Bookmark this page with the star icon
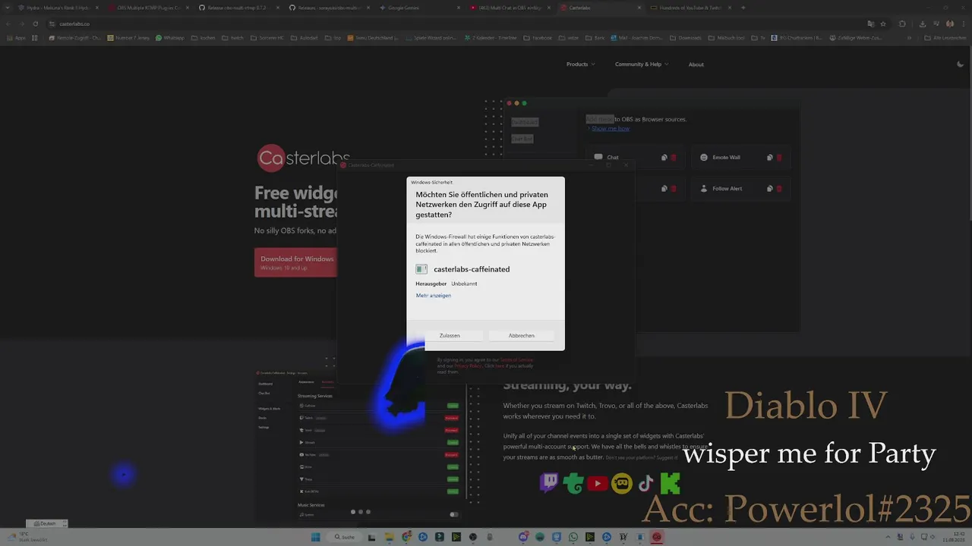Viewport: 972px width, 546px height. 882,24
